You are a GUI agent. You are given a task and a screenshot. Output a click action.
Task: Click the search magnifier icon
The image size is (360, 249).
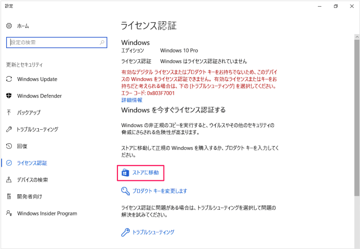102,43
